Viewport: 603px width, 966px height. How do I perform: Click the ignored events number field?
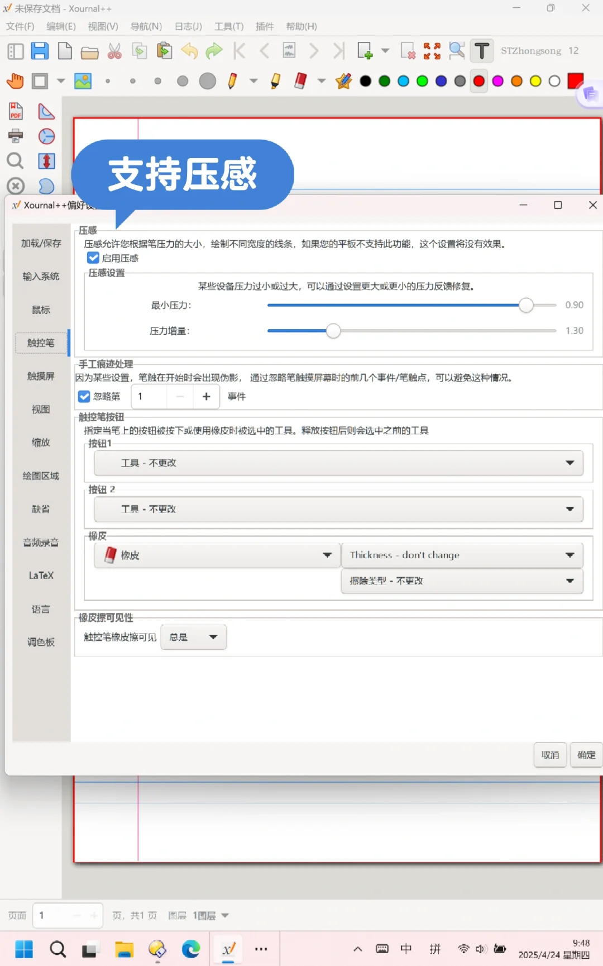coord(149,396)
